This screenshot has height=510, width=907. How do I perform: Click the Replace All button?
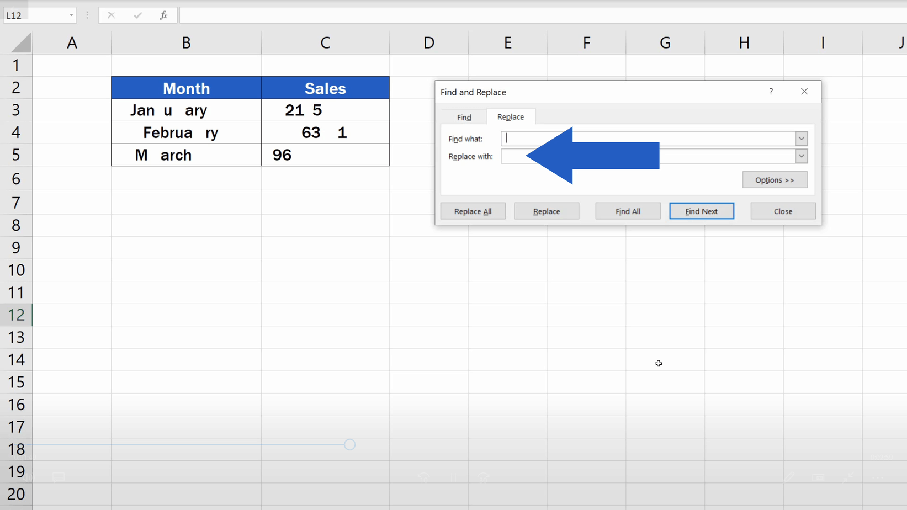pos(473,211)
